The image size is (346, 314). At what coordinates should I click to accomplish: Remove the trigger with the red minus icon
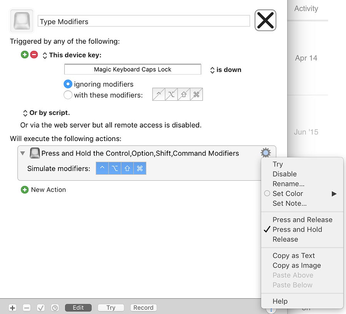[34, 55]
